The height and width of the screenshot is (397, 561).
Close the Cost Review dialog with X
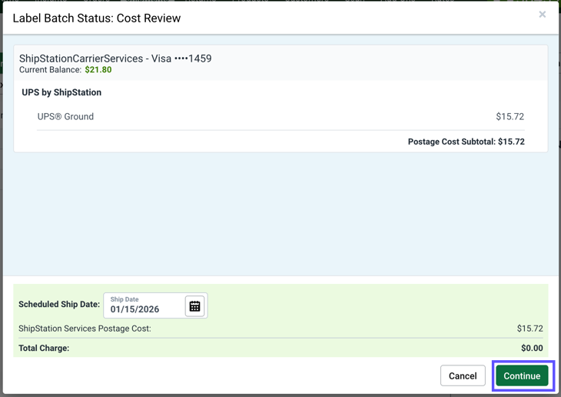tap(543, 15)
